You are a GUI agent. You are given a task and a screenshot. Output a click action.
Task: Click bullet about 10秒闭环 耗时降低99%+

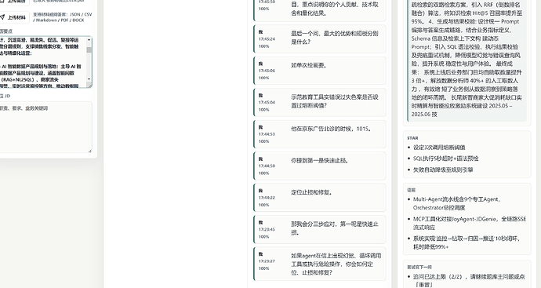point(467,242)
